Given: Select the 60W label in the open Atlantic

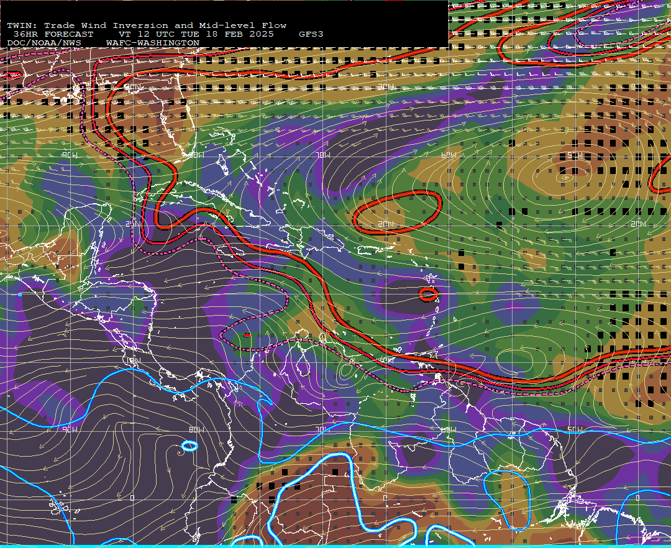Looking at the screenshot, I should 449,155.
